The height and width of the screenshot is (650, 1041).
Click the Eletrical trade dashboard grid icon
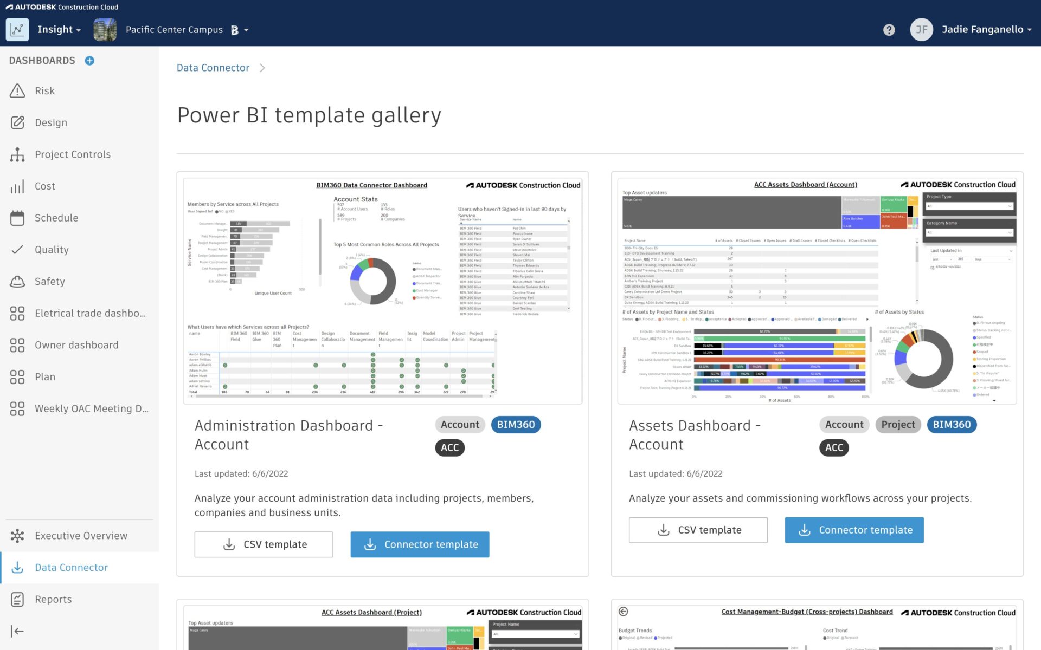(x=17, y=313)
